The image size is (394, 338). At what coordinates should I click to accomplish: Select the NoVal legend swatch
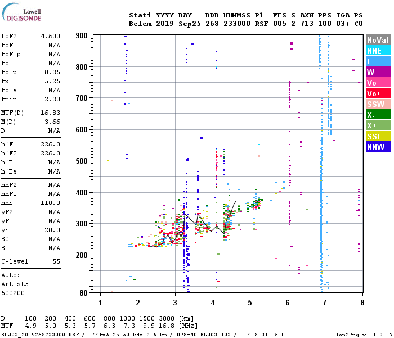point(378,40)
